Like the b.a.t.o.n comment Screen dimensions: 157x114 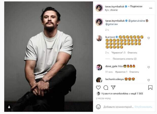tap(149, 38)
